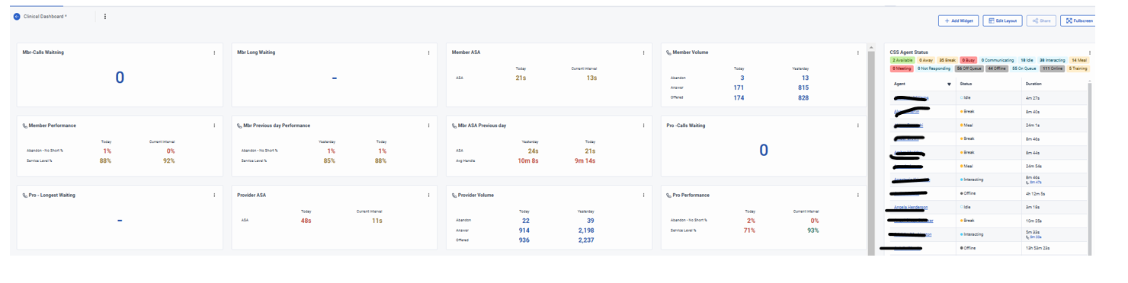Sort agents using the Agent column arrow

(949, 84)
